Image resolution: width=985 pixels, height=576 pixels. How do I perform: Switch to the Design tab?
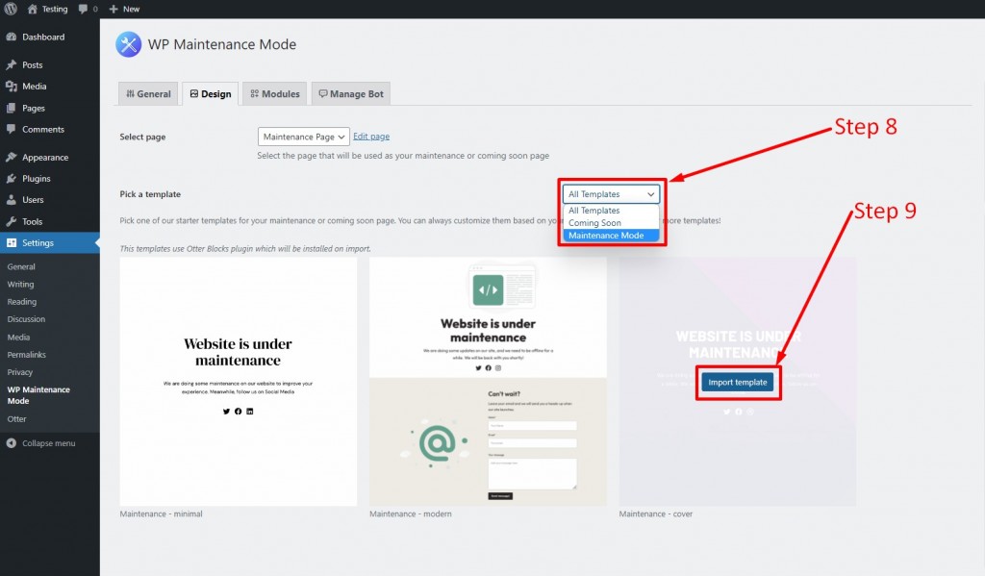[x=211, y=93]
